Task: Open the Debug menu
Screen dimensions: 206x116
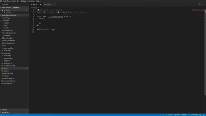Action: [23, 1]
